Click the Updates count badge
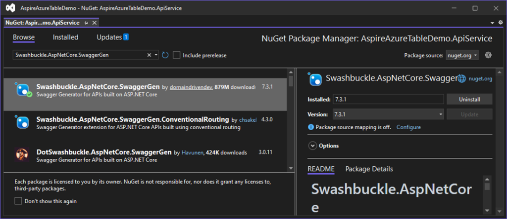This screenshot has height=219, width=507. 126,37
